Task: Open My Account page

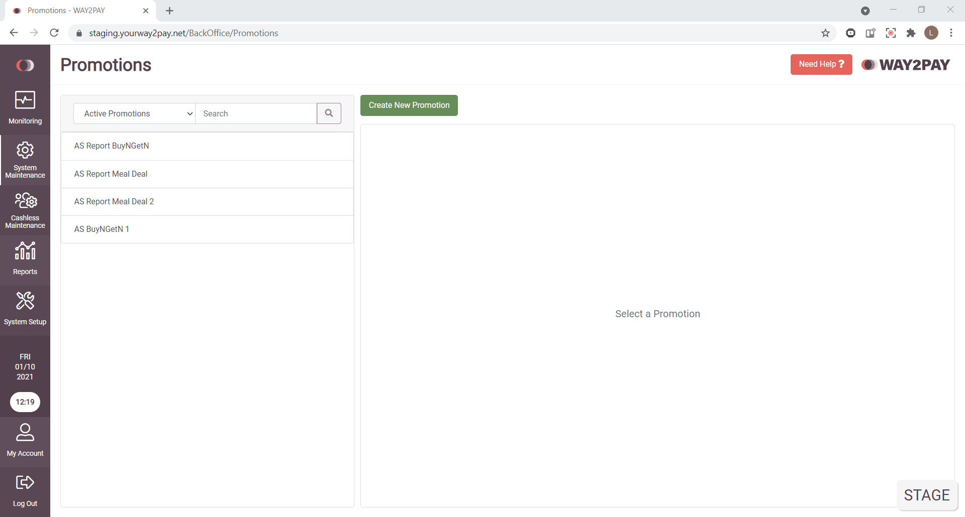Action: coord(25,440)
